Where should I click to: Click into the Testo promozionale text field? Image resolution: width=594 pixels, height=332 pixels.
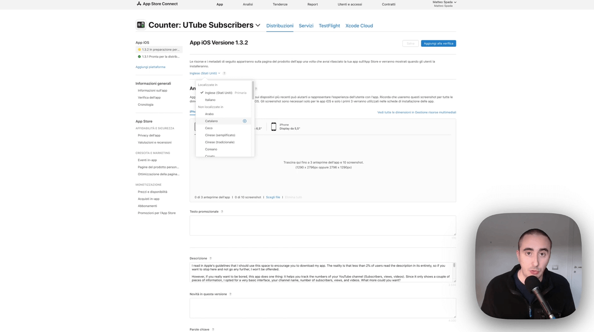point(323,225)
